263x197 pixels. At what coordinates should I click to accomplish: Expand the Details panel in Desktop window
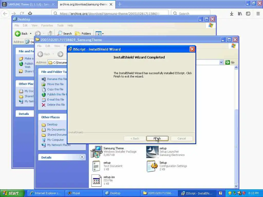coord(24,114)
